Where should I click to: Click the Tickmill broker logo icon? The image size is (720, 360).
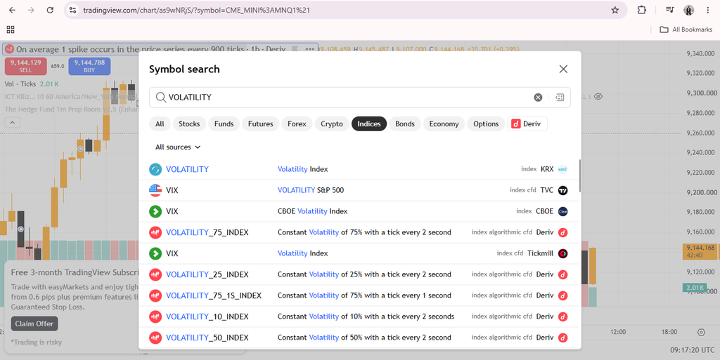[562, 253]
